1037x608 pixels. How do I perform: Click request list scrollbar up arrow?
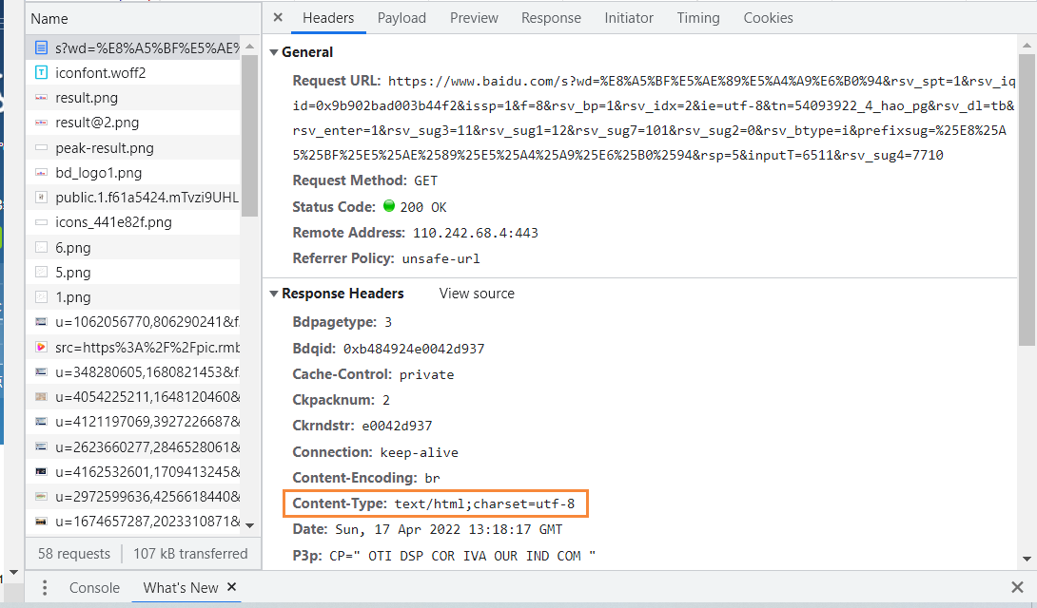[x=249, y=47]
